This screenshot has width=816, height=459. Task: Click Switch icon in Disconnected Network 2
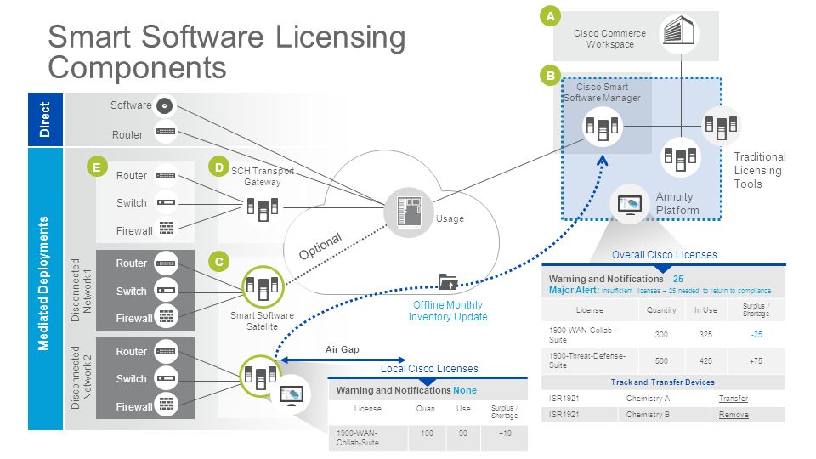point(166,378)
